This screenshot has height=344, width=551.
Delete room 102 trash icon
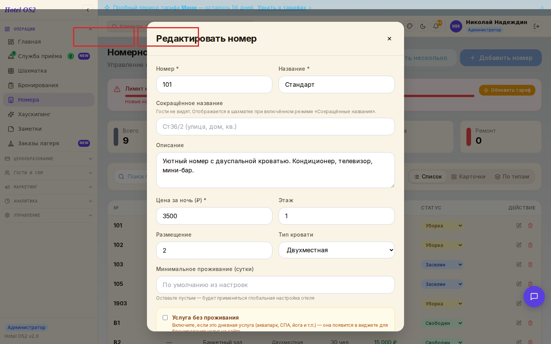[530, 245]
